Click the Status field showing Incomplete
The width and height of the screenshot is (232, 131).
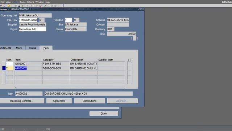point(76,29)
